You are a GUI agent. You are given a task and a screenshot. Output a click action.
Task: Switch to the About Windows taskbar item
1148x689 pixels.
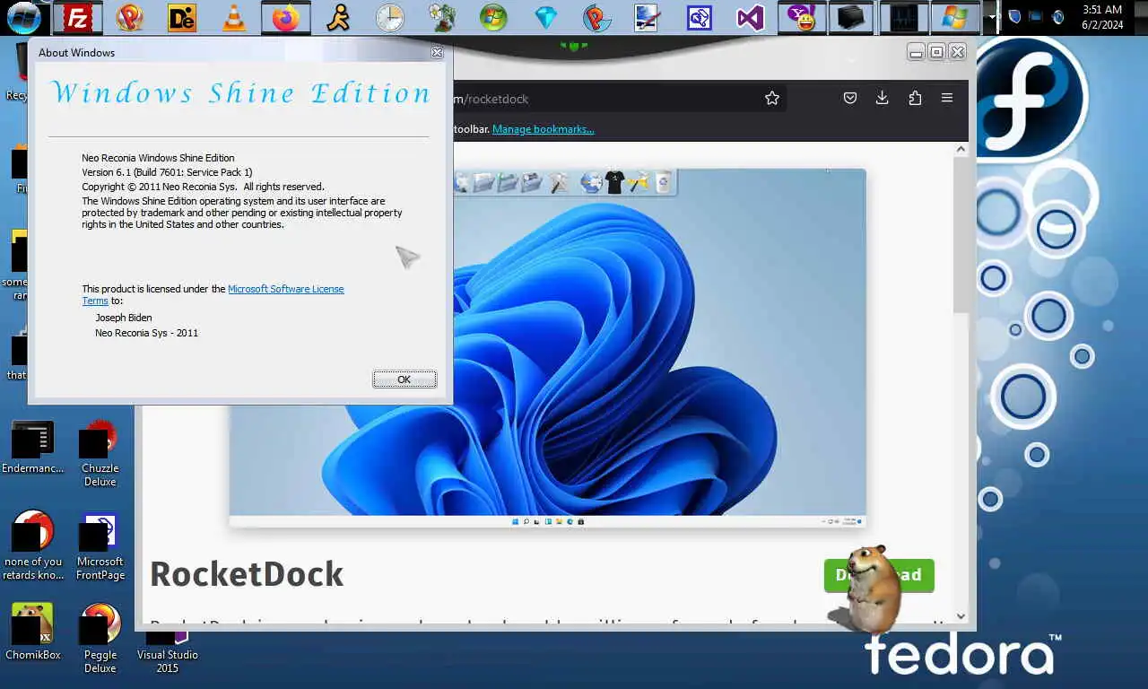[955, 17]
